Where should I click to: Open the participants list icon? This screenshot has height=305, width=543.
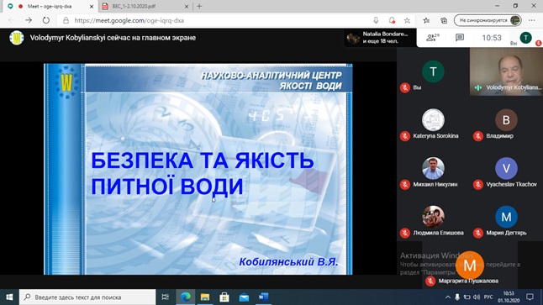tap(432, 38)
